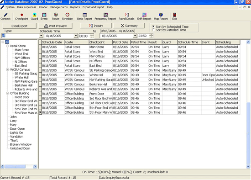Click the NW Offices checkpoint cell

point(101,56)
